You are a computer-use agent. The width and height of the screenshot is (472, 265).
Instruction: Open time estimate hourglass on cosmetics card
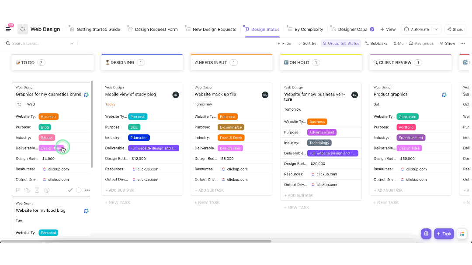[x=37, y=190]
